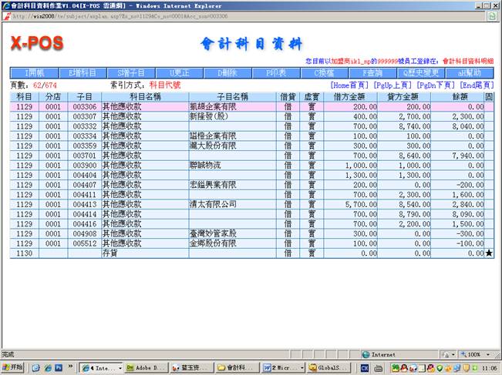
Task: Click S增子目 to add sub-account
Action: (133, 72)
